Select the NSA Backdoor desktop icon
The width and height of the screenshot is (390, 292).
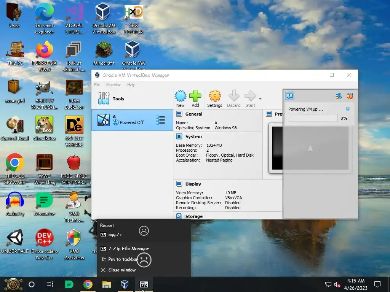[74, 95]
